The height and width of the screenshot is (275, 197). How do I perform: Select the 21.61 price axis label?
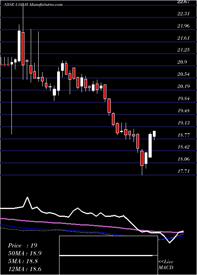[x=184, y=38]
